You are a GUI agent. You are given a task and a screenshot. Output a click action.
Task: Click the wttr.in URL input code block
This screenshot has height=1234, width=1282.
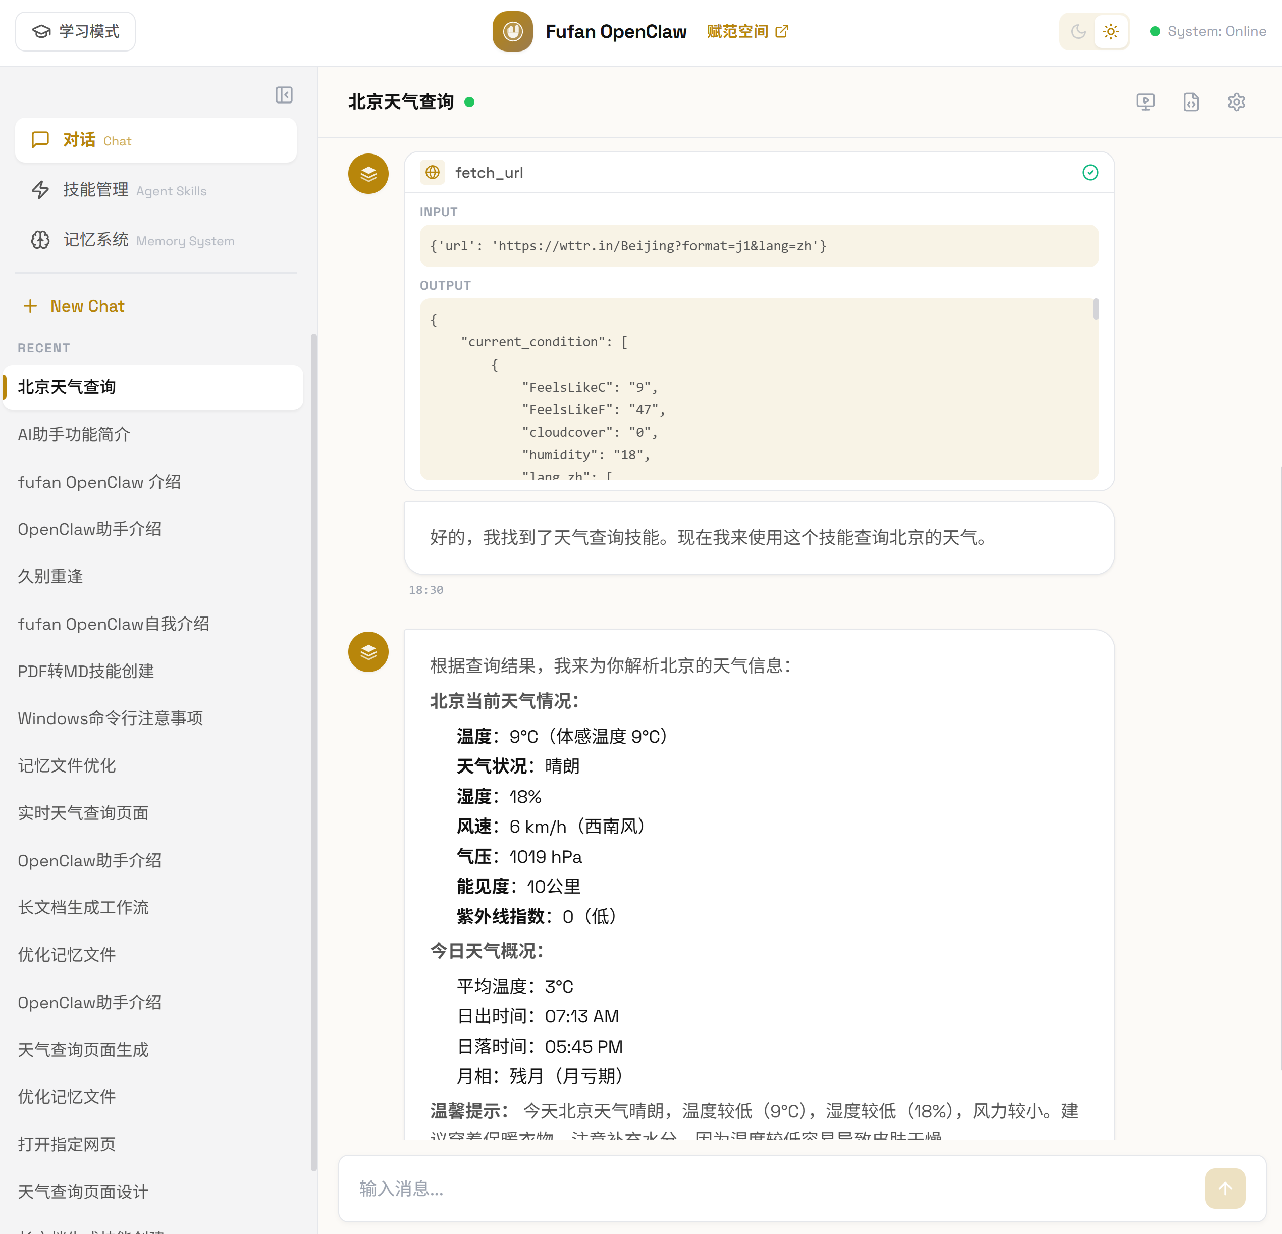(x=759, y=246)
